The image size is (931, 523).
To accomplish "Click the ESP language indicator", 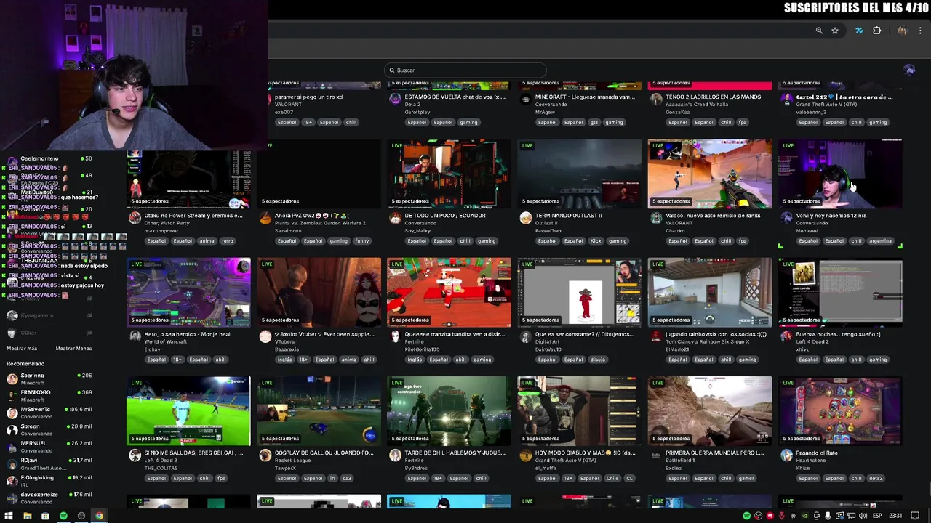I will [x=878, y=516].
